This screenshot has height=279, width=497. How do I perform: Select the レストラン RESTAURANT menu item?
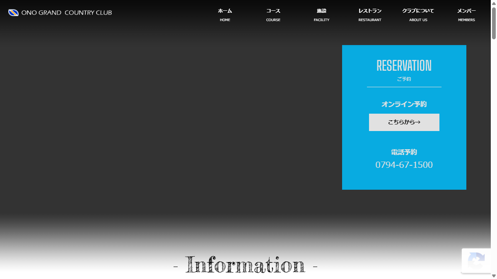tap(370, 15)
